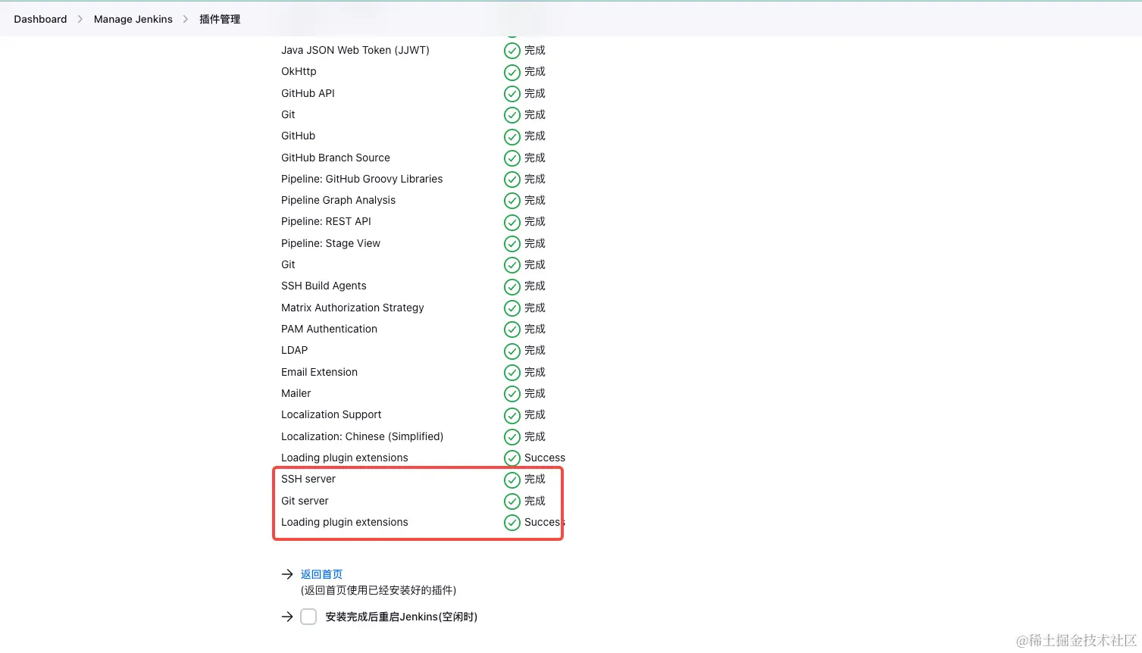Click success check icon for GitHub API
The image size is (1142, 653).
(512, 94)
